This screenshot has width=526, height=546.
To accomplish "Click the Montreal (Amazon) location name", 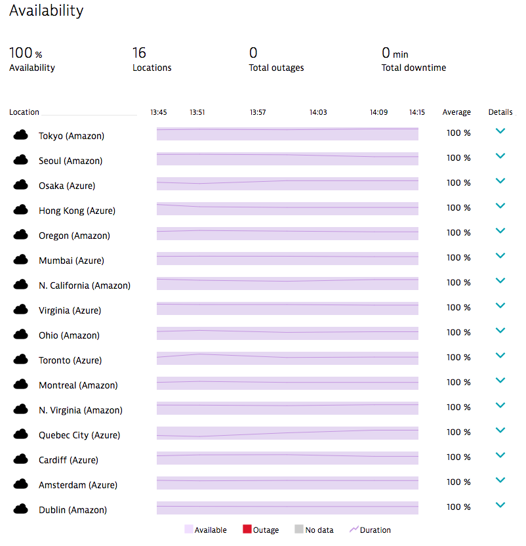I will tap(78, 385).
